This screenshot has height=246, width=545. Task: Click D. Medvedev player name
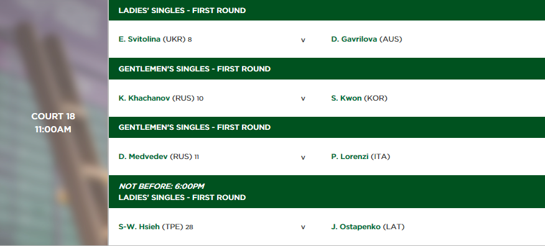coord(143,157)
